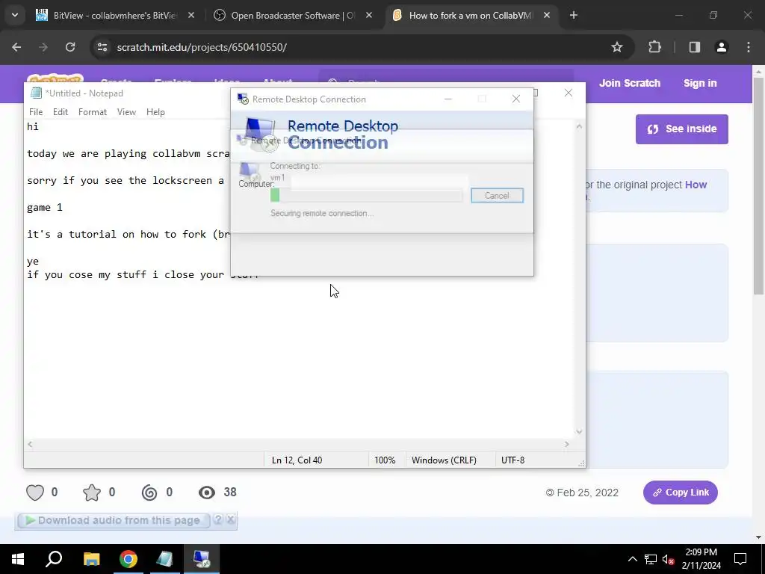This screenshot has height=574, width=765.
Task: Click the Scratch page scrollbar thumb
Action: tap(758, 185)
